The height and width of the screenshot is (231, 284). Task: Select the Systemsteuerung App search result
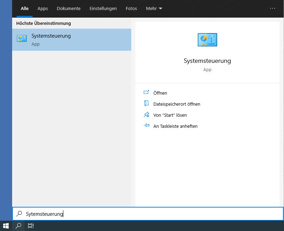click(72, 40)
